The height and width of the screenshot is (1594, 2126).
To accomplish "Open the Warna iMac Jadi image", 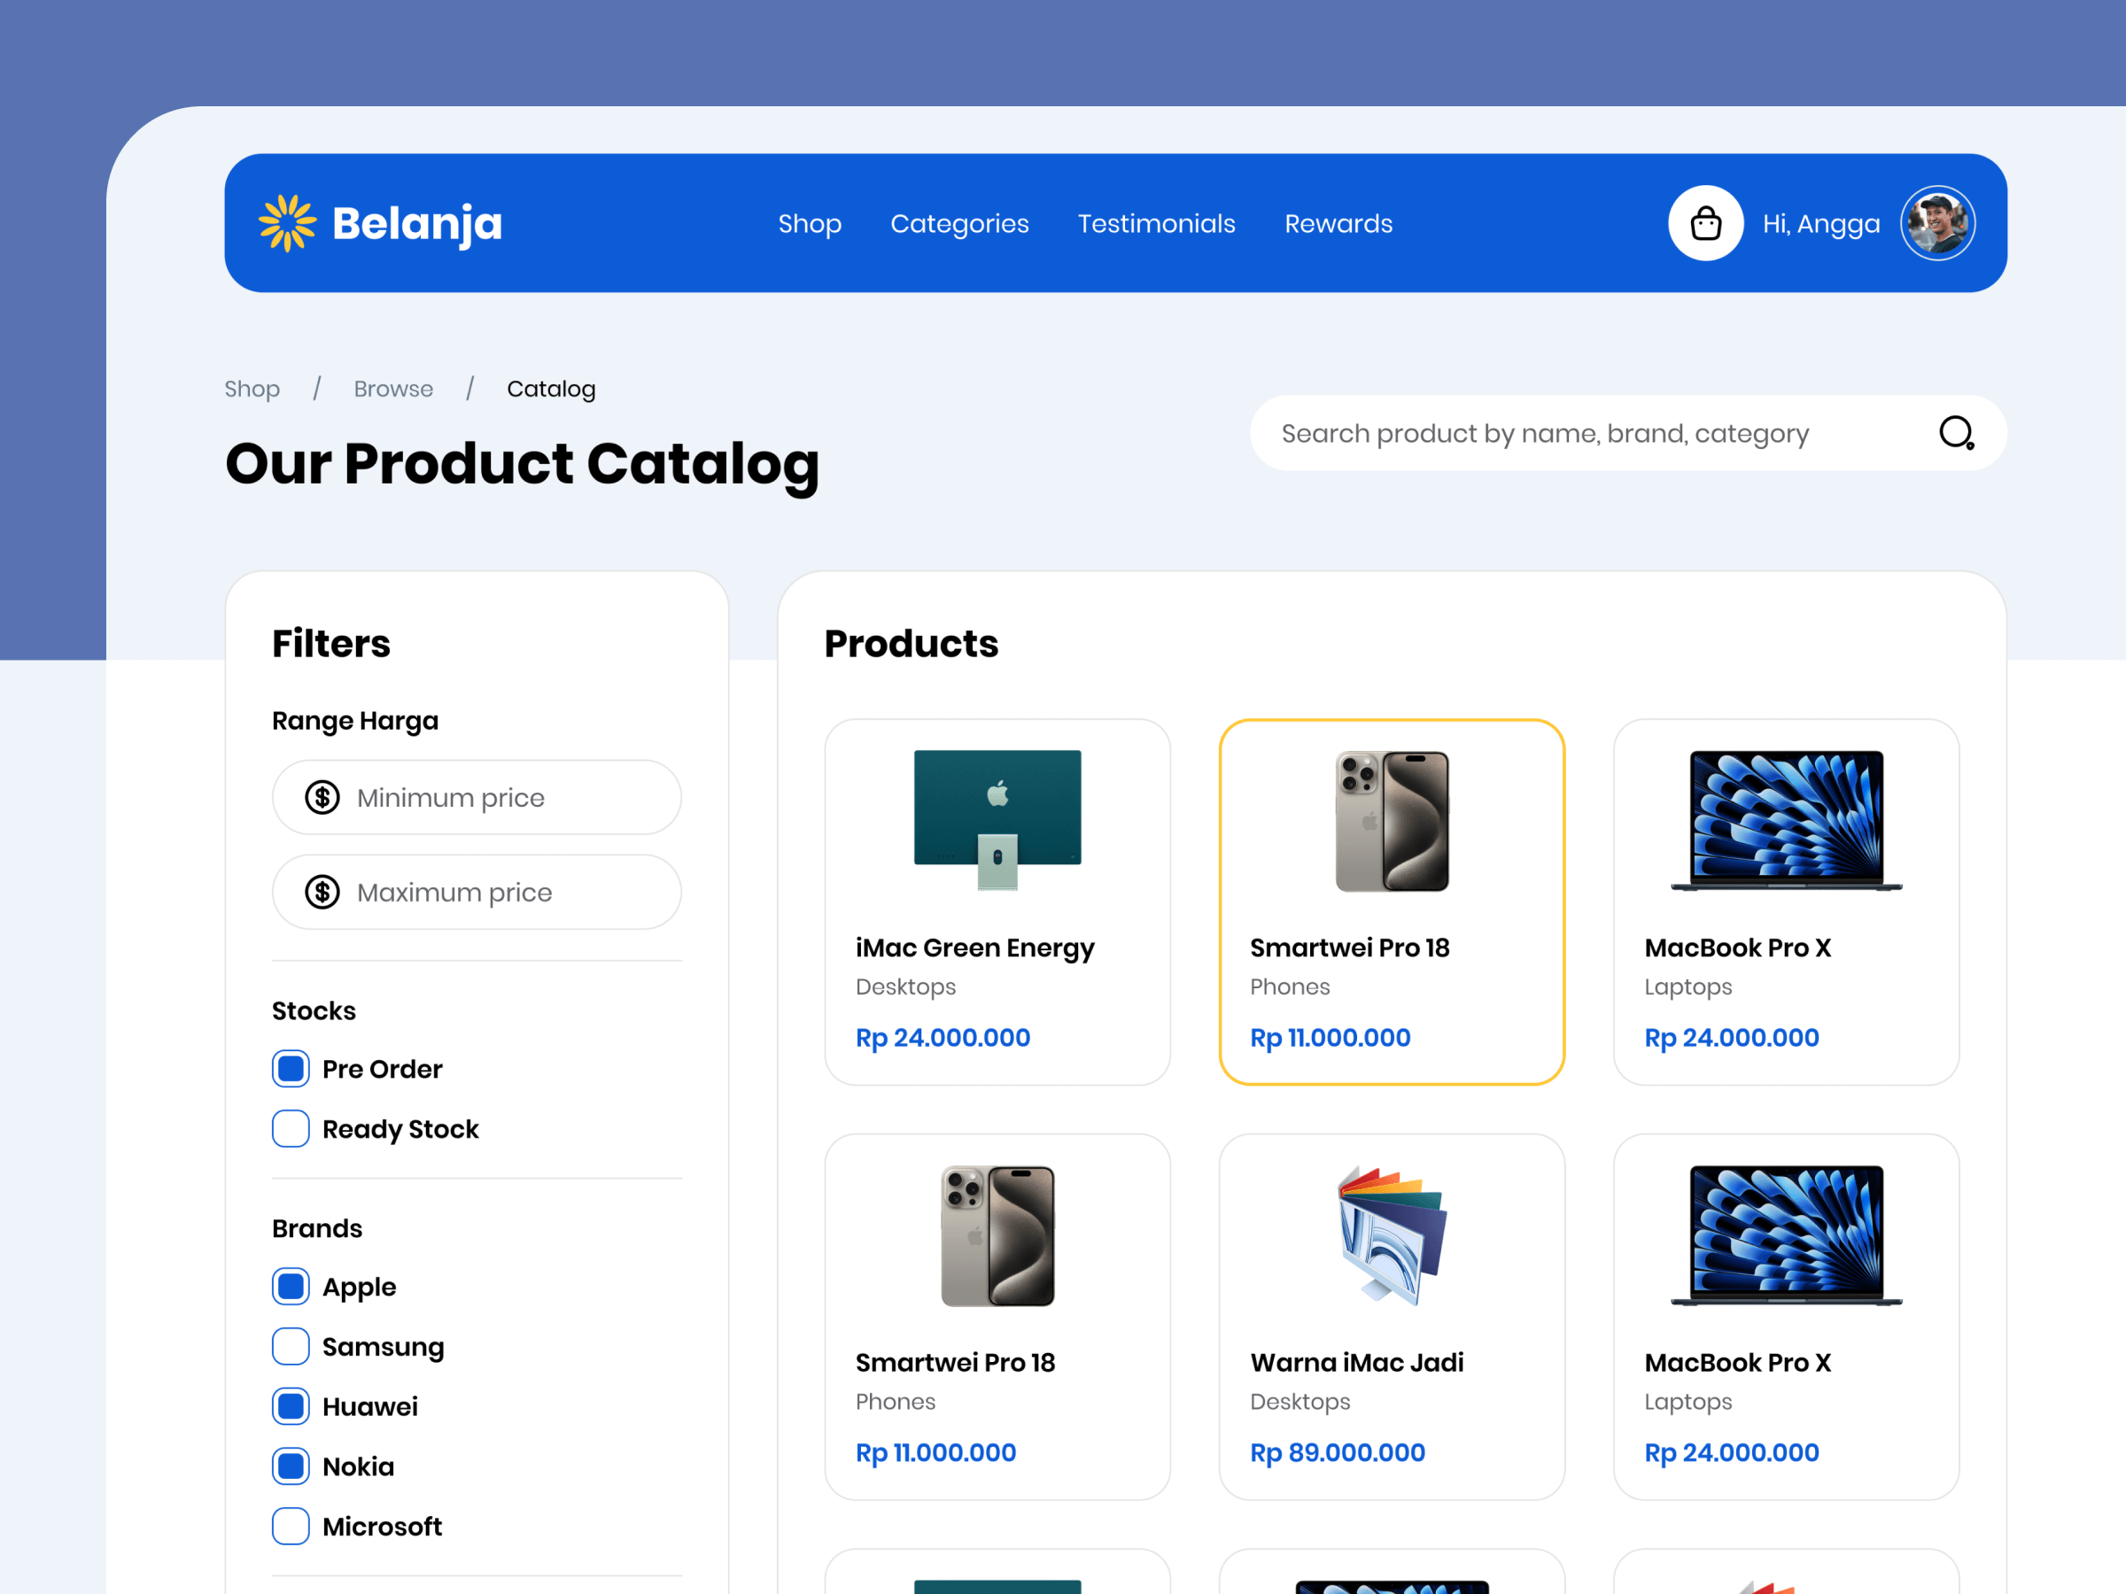I will 1392,1235.
